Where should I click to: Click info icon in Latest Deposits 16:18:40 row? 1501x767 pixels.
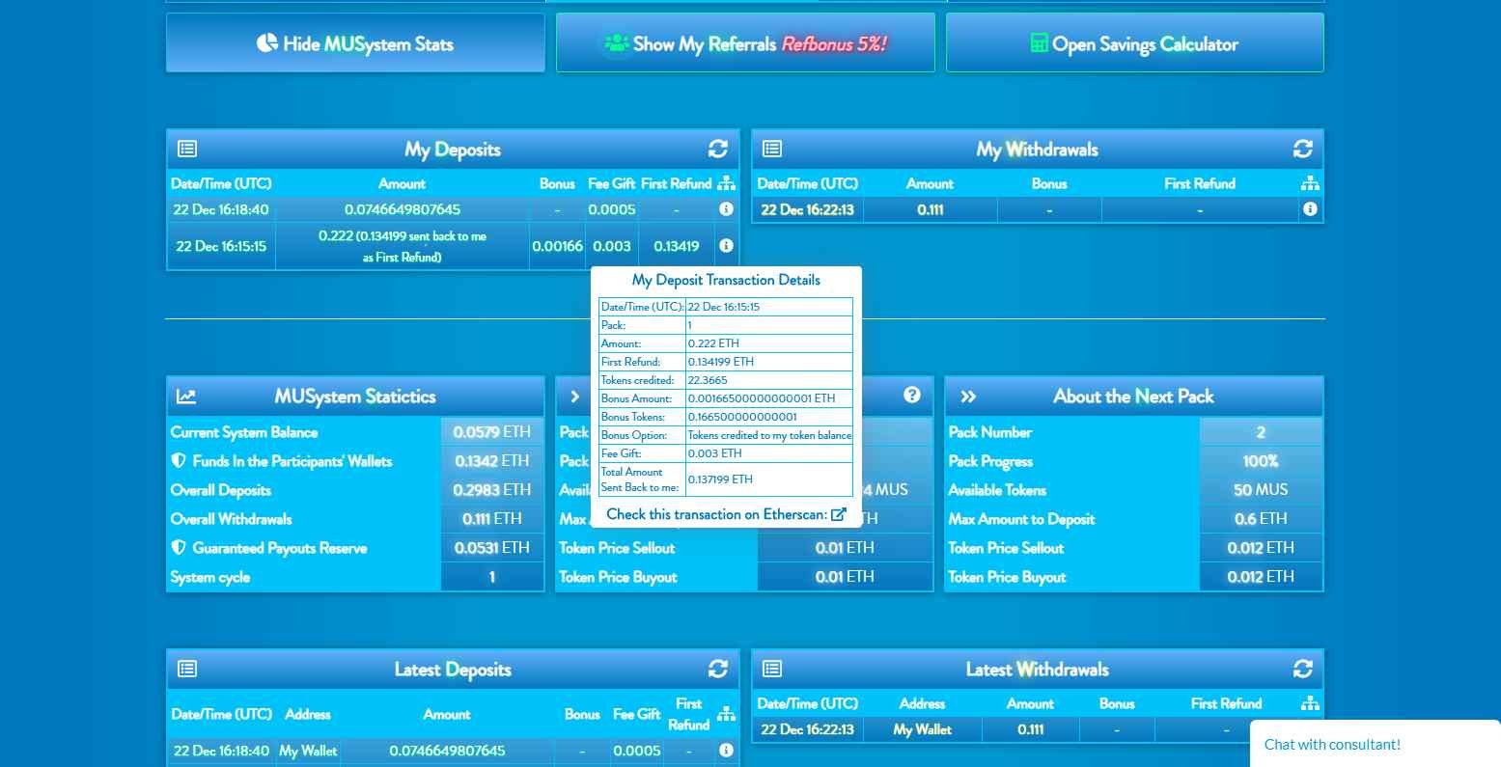tap(726, 750)
